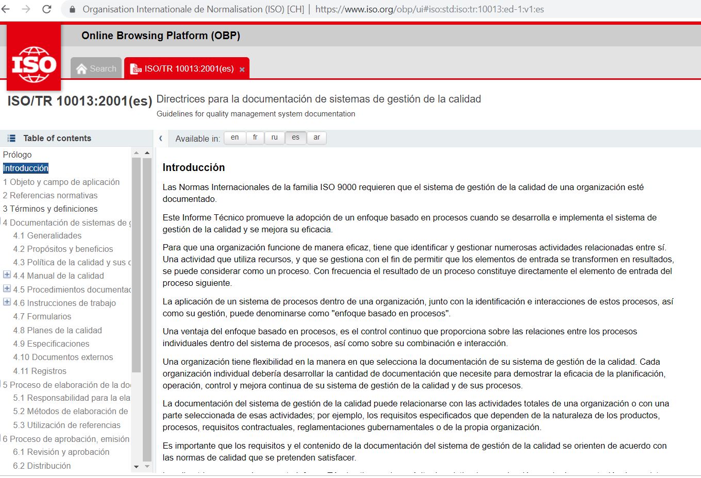
Task: Go forward with browser forward arrow
Action: pyautogui.click(x=26, y=9)
